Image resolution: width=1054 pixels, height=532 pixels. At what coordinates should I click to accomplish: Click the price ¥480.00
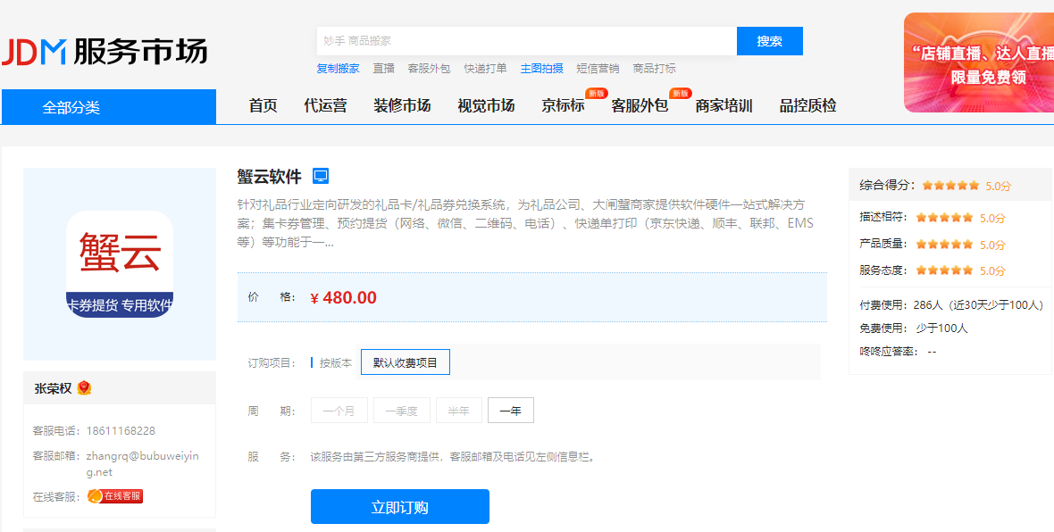[344, 297]
